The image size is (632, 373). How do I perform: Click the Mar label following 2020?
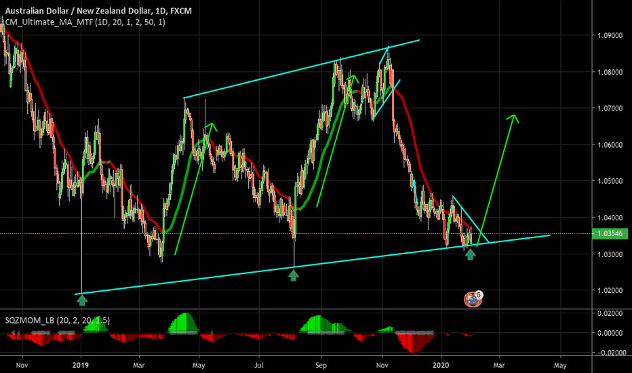coord(499,366)
